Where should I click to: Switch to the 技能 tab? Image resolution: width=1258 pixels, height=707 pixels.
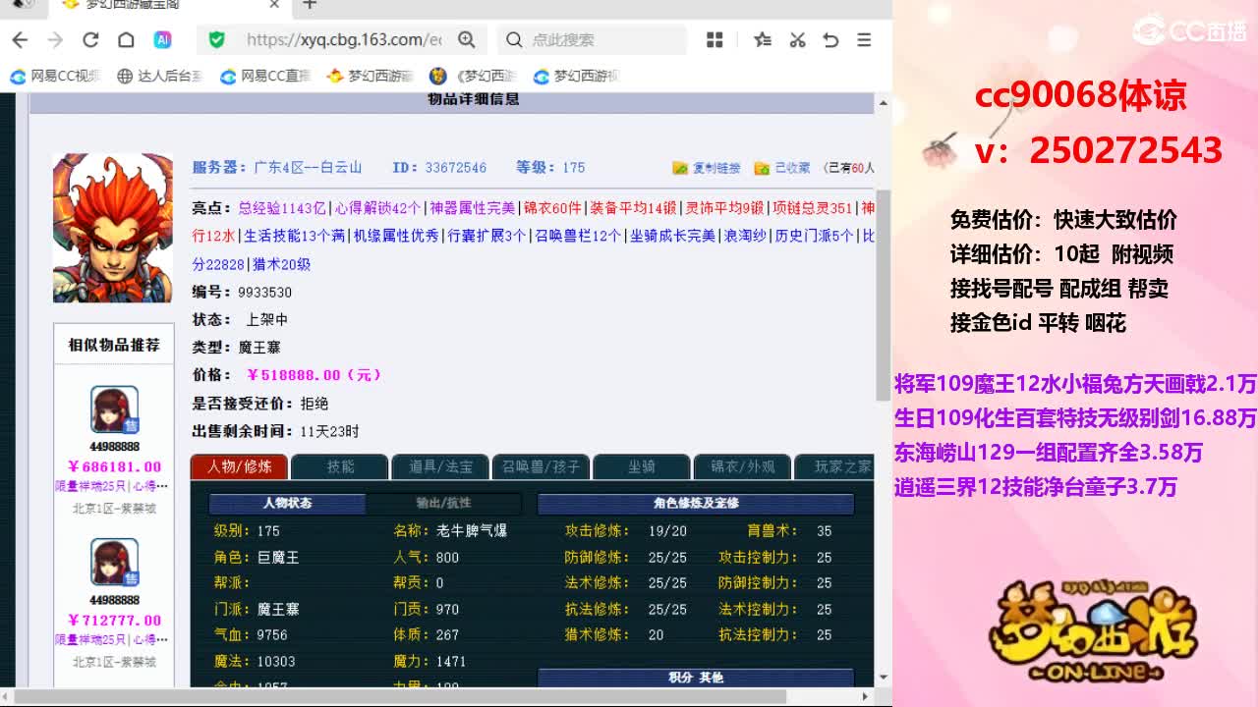coord(340,467)
